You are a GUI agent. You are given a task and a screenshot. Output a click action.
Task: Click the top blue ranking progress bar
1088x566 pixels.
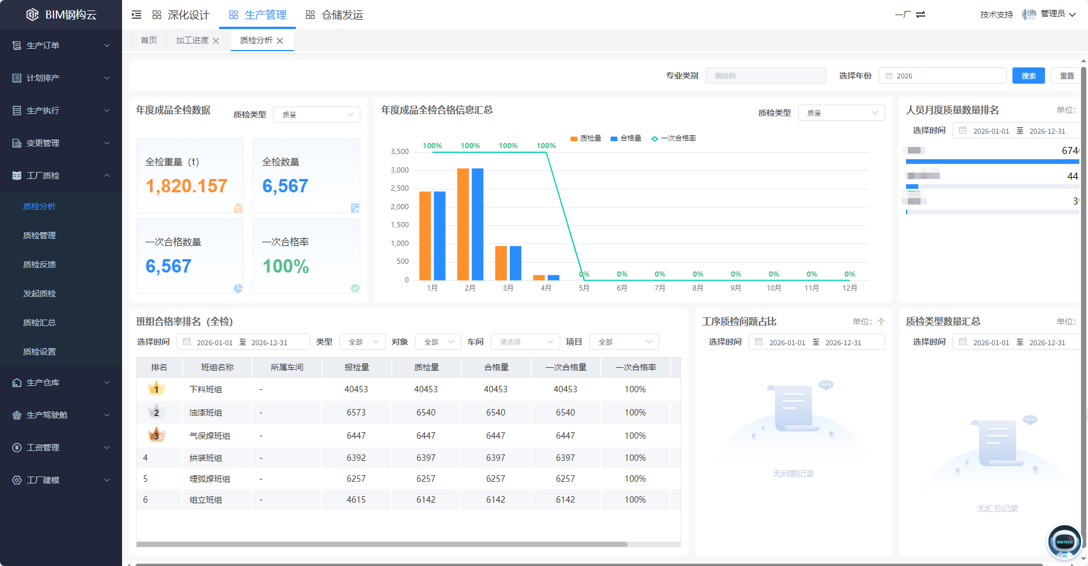point(992,162)
